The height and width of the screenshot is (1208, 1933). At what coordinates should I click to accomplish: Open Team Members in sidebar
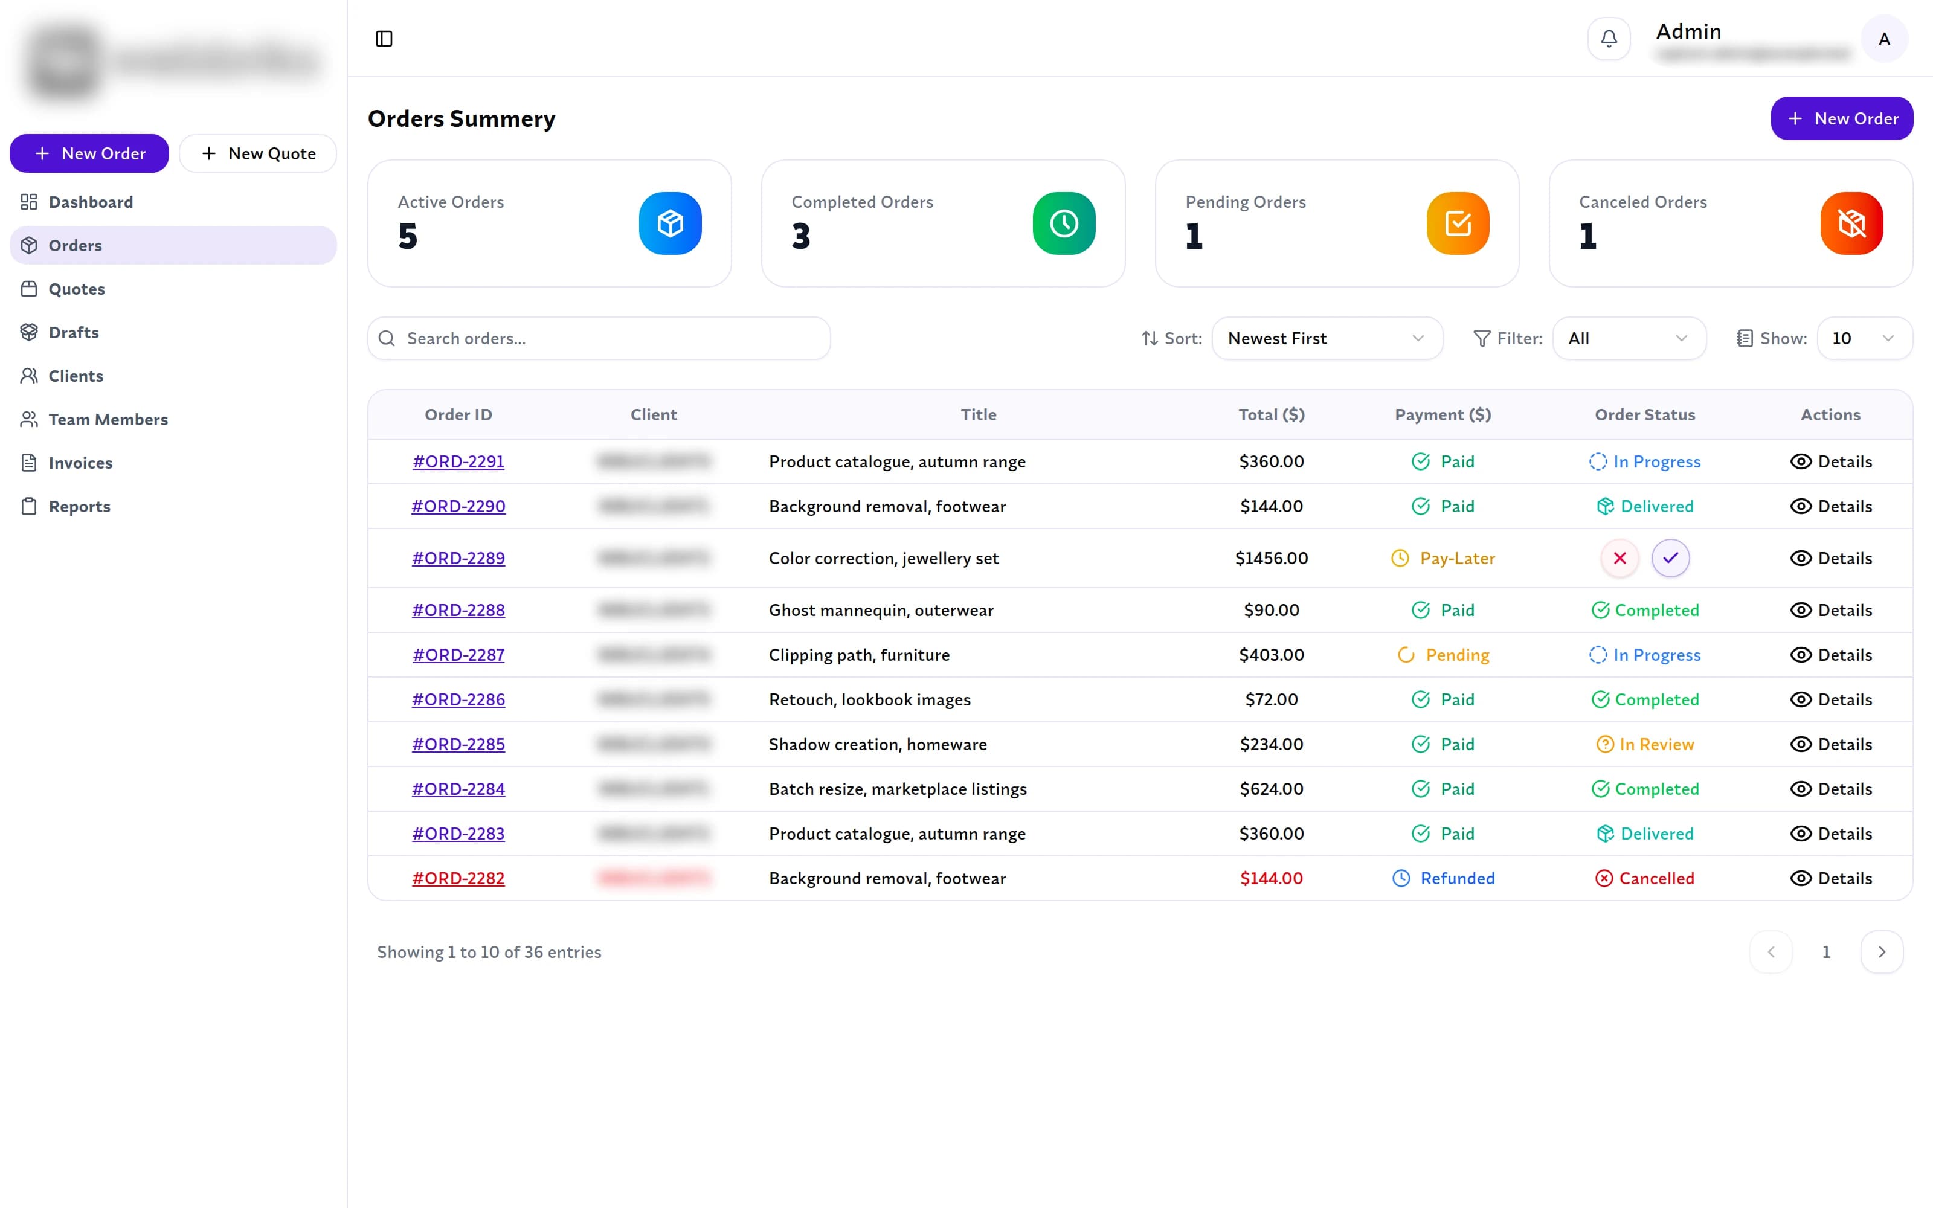point(173,419)
